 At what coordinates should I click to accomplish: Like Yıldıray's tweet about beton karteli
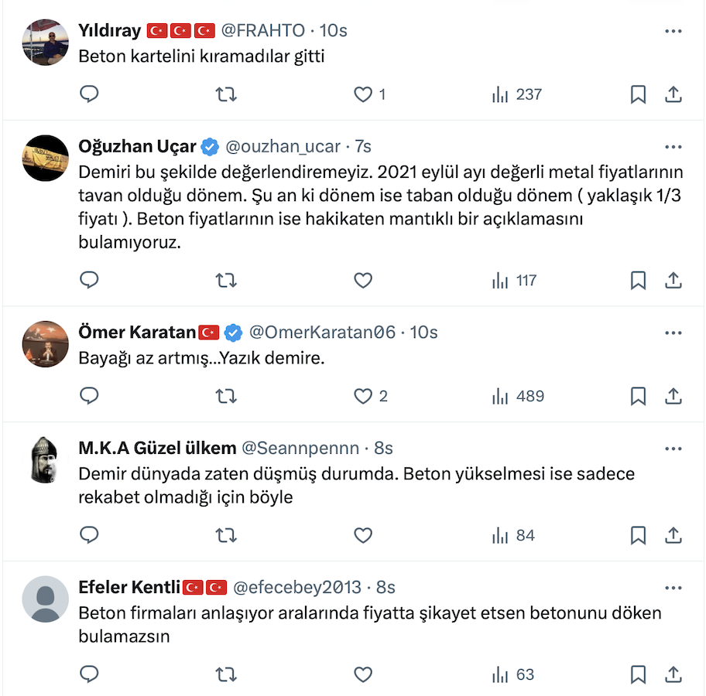click(363, 94)
